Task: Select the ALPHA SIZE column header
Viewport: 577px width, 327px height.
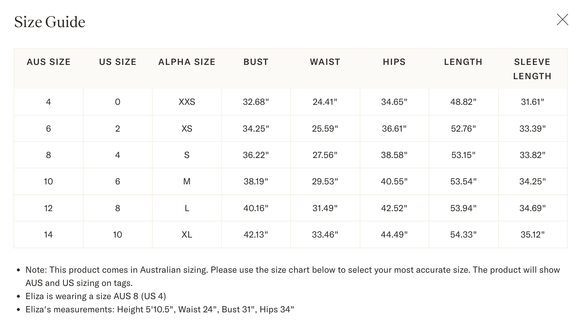Action: (x=187, y=62)
